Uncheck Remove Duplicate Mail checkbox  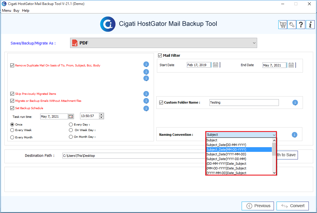(x=12, y=65)
